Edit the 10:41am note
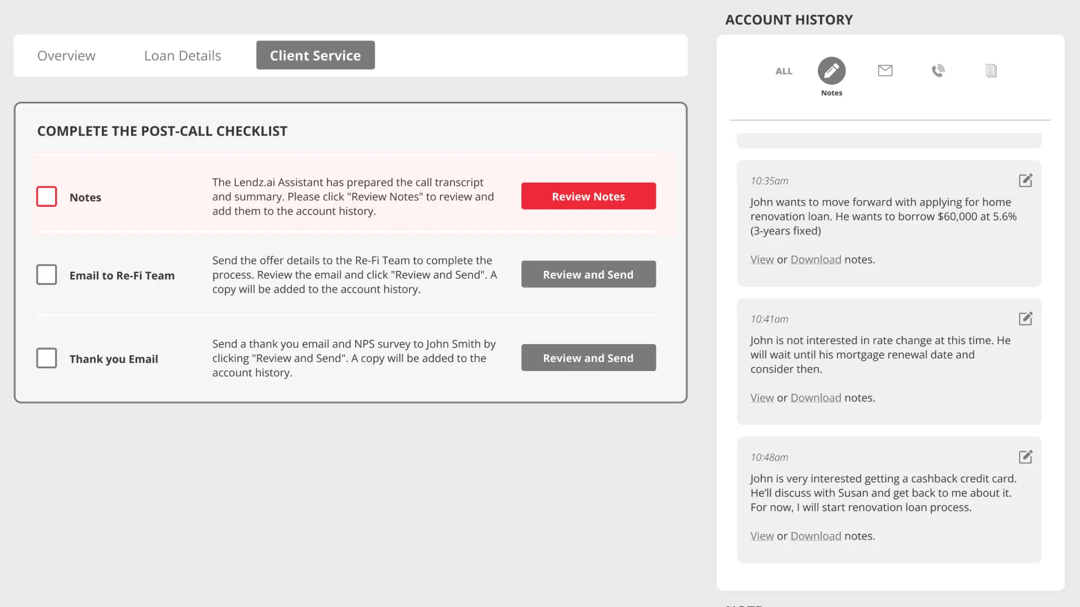 pyautogui.click(x=1025, y=319)
